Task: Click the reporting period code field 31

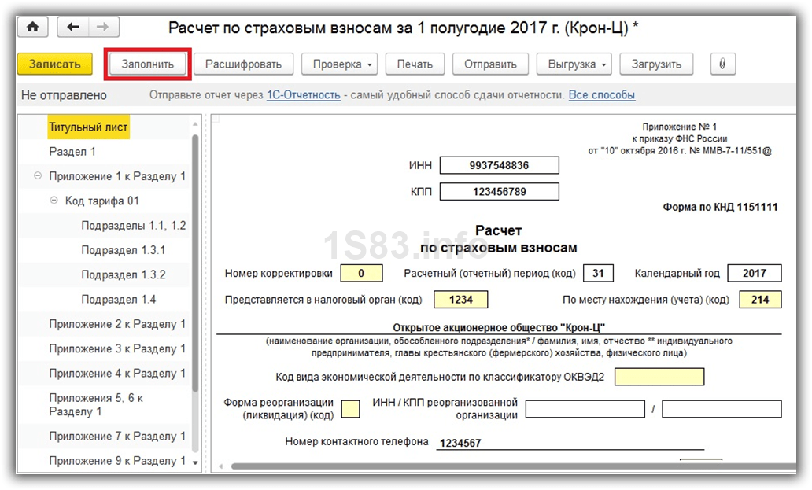Action: coord(598,273)
